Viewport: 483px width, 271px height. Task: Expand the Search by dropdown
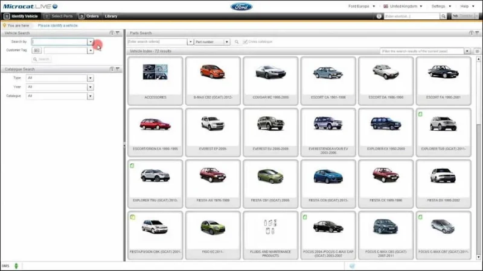point(91,42)
